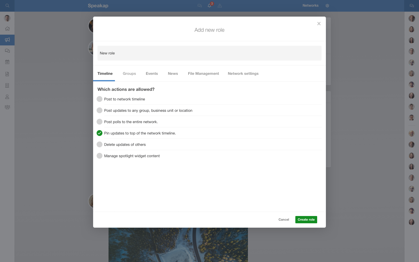Enable Delete updates of others
Viewport: 419px width, 262px height.
click(x=100, y=144)
